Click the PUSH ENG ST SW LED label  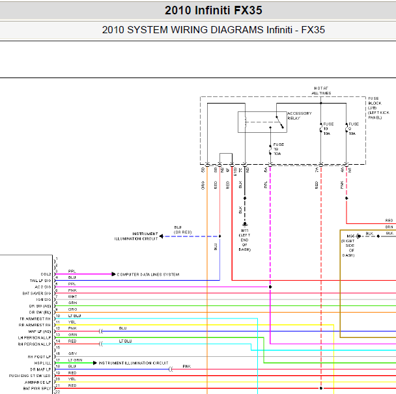30,376
